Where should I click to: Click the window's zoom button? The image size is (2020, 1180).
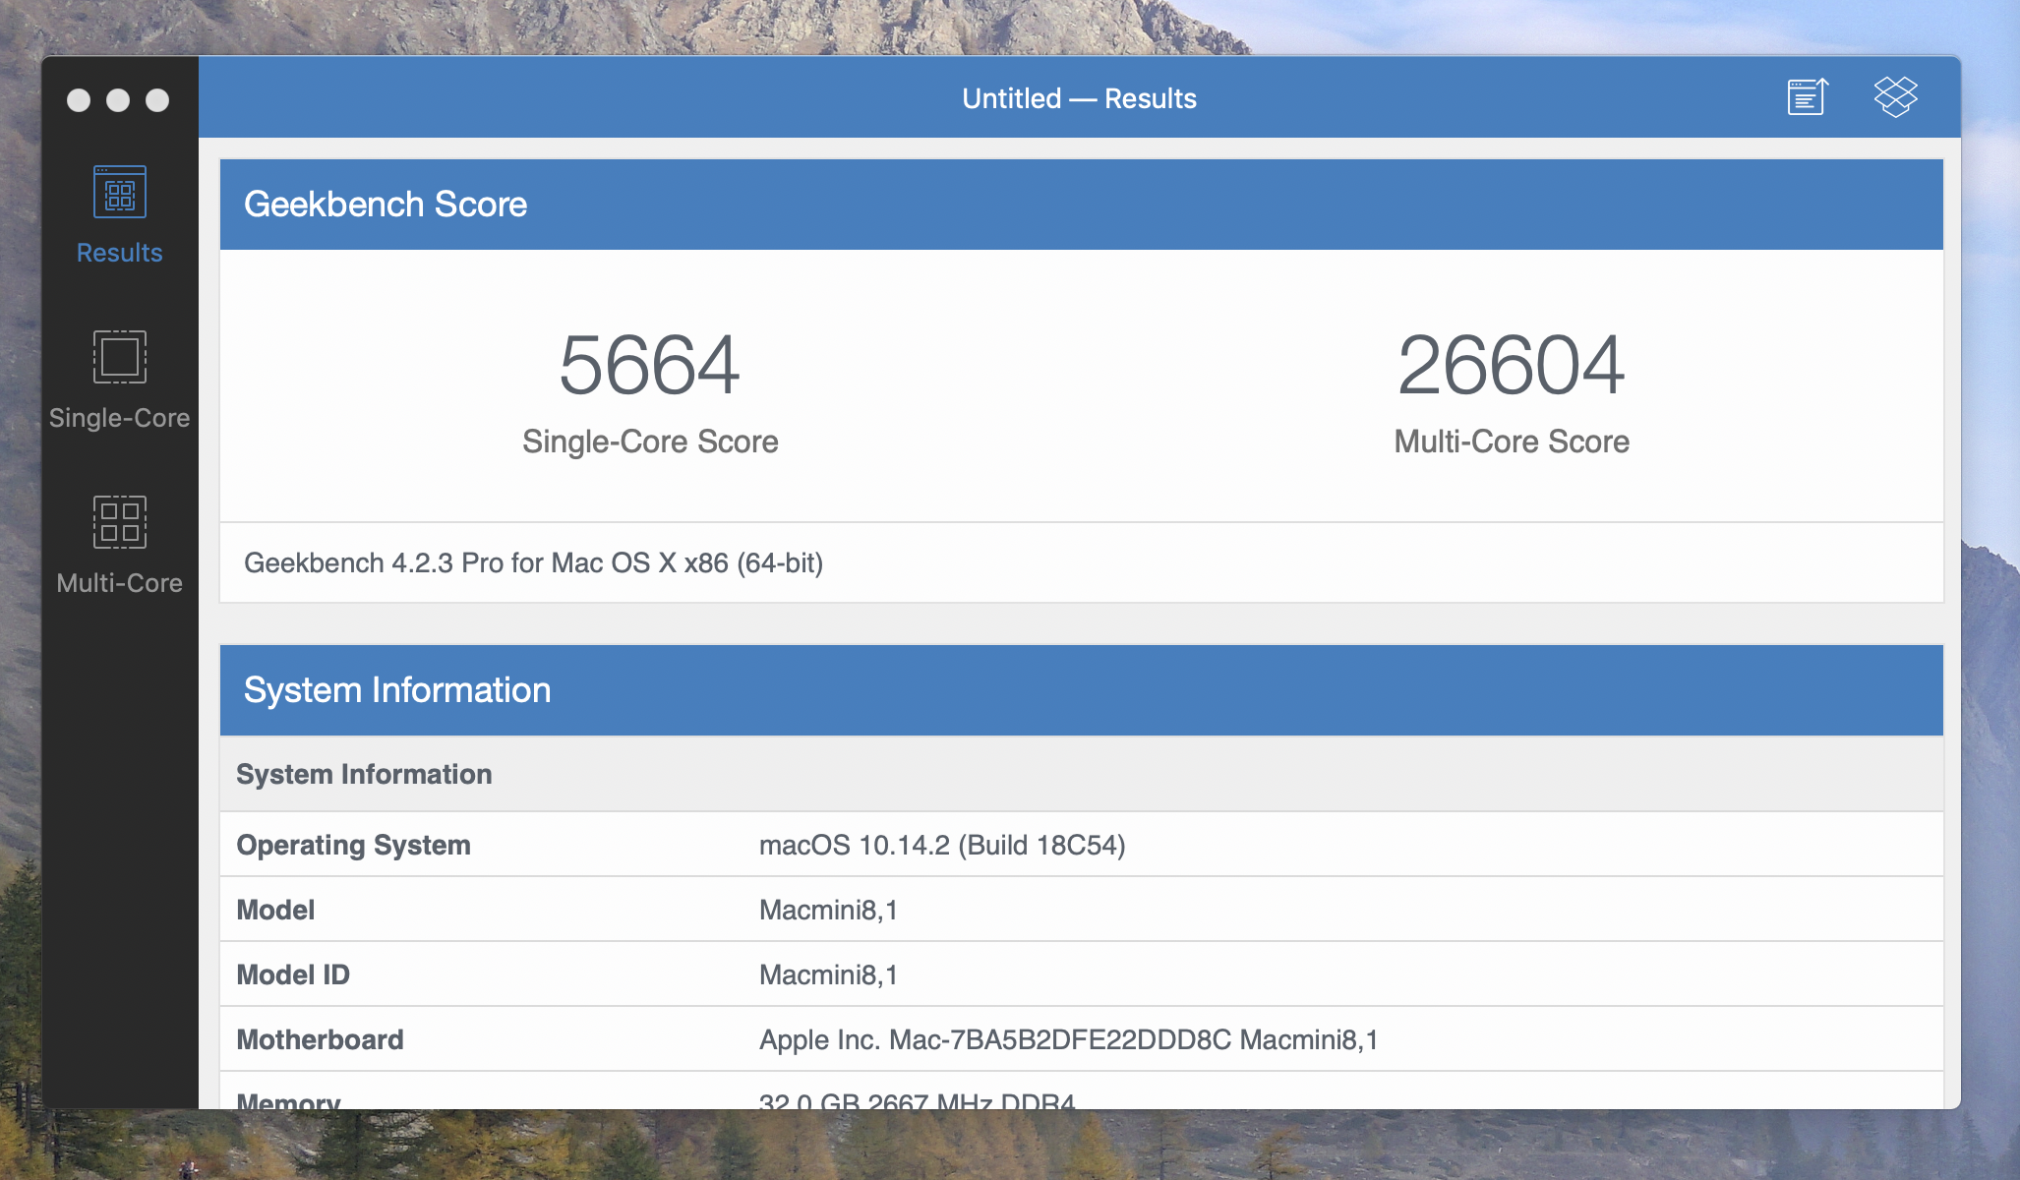point(157,100)
